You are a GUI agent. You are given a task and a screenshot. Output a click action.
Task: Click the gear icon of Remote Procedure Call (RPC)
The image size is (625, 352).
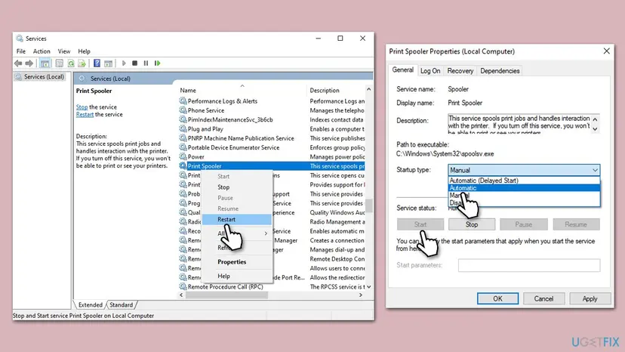183,286
